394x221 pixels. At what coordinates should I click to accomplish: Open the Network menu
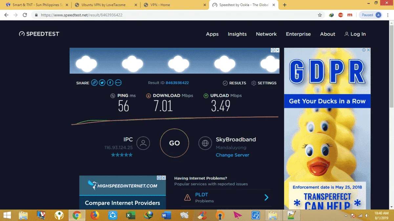(266, 34)
